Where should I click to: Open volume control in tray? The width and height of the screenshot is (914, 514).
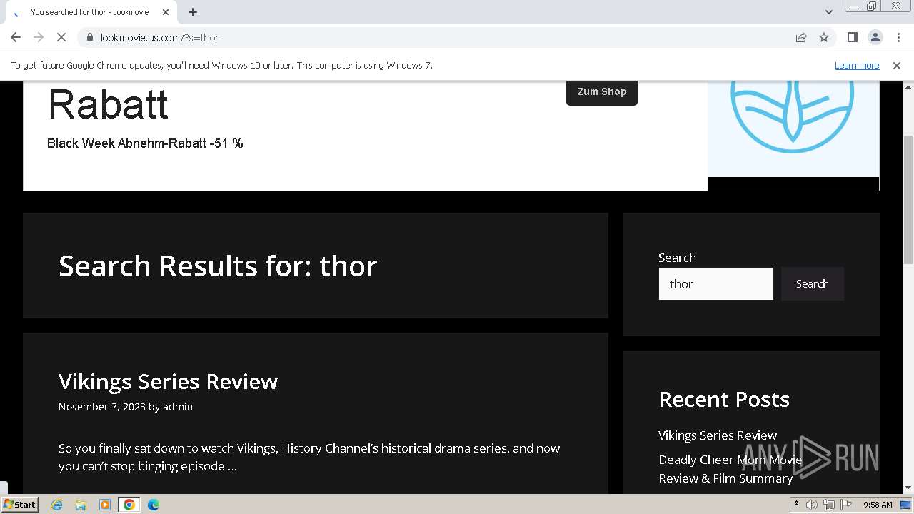(x=812, y=505)
